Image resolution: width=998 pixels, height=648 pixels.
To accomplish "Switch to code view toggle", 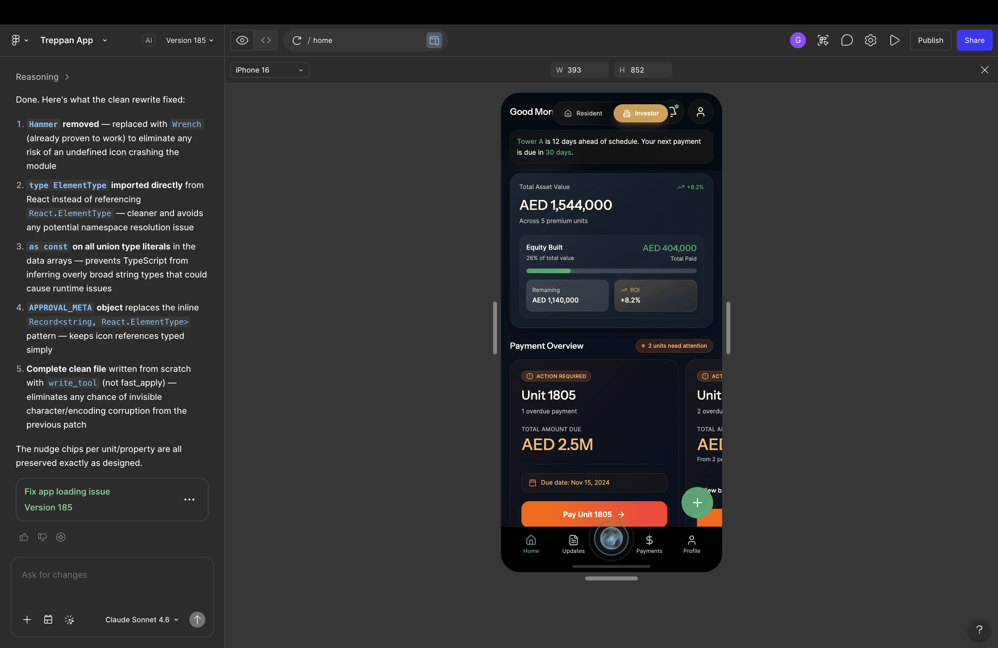I will click(266, 40).
